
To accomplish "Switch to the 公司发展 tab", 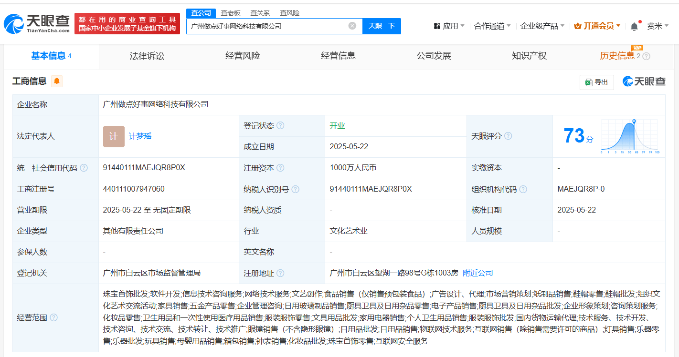I will [434, 56].
